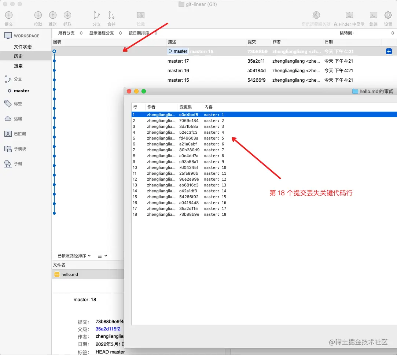Click the master branch label badge

(178, 51)
